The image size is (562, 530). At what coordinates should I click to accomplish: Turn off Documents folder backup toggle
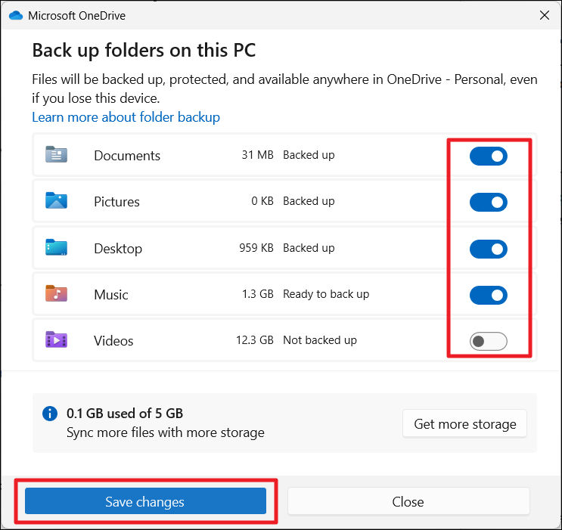click(x=488, y=157)
